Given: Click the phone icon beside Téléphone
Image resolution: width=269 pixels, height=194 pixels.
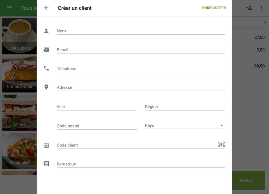Looking at the screenshot, I should 46,68.
